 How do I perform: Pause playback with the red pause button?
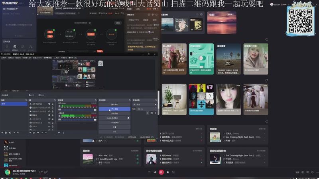(161, 172)
